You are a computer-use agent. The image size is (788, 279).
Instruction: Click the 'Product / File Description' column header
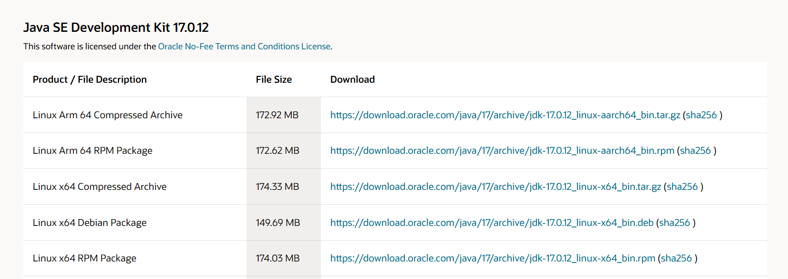(90, 80)
